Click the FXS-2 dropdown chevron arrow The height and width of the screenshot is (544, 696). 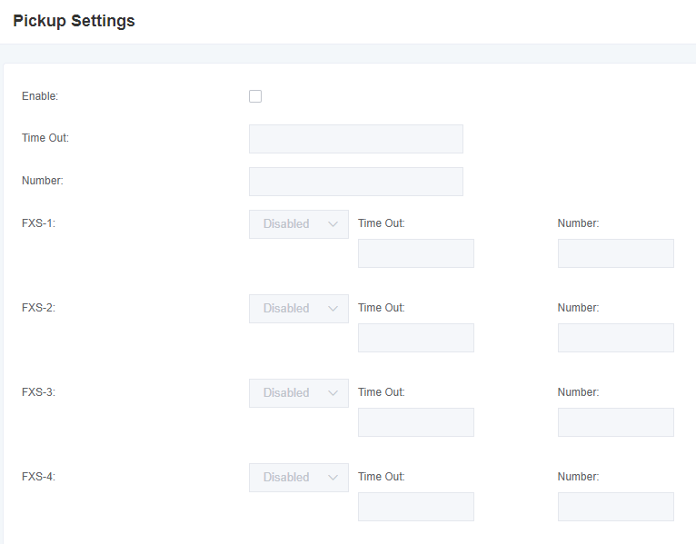point(333,309)
